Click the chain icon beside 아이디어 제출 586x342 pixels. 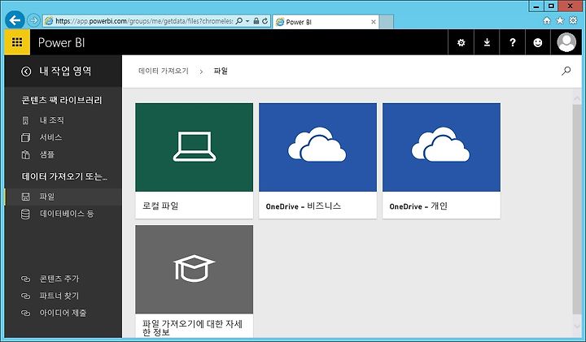(x=25, y=313)
